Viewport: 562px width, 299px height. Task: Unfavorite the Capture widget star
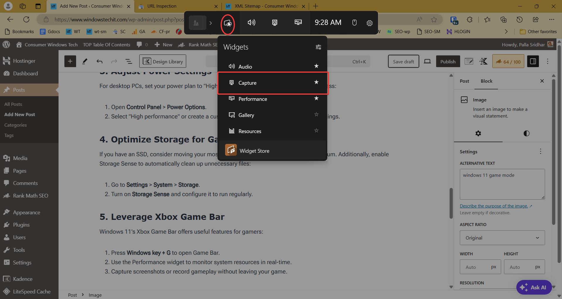click(316, 82)
